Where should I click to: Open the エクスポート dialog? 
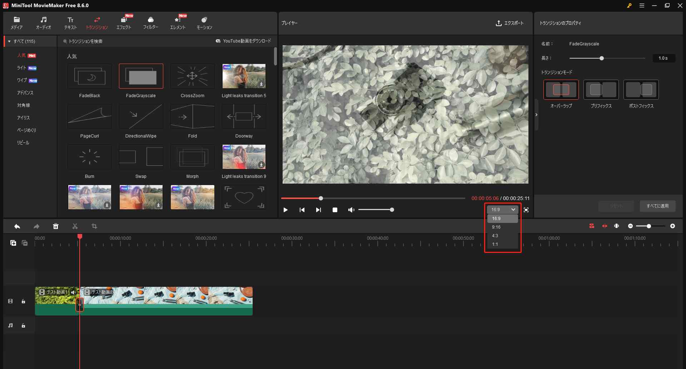(509, 23)
